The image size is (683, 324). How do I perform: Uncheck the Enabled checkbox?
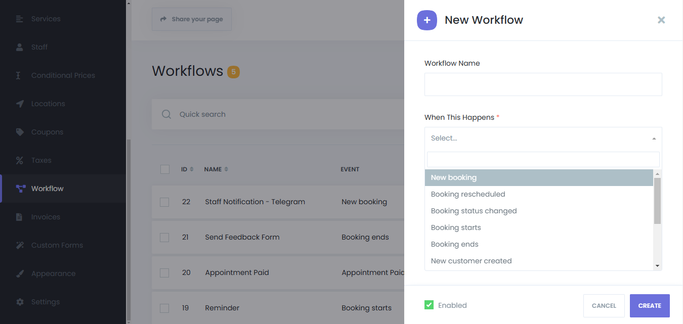tap(429, 305)
